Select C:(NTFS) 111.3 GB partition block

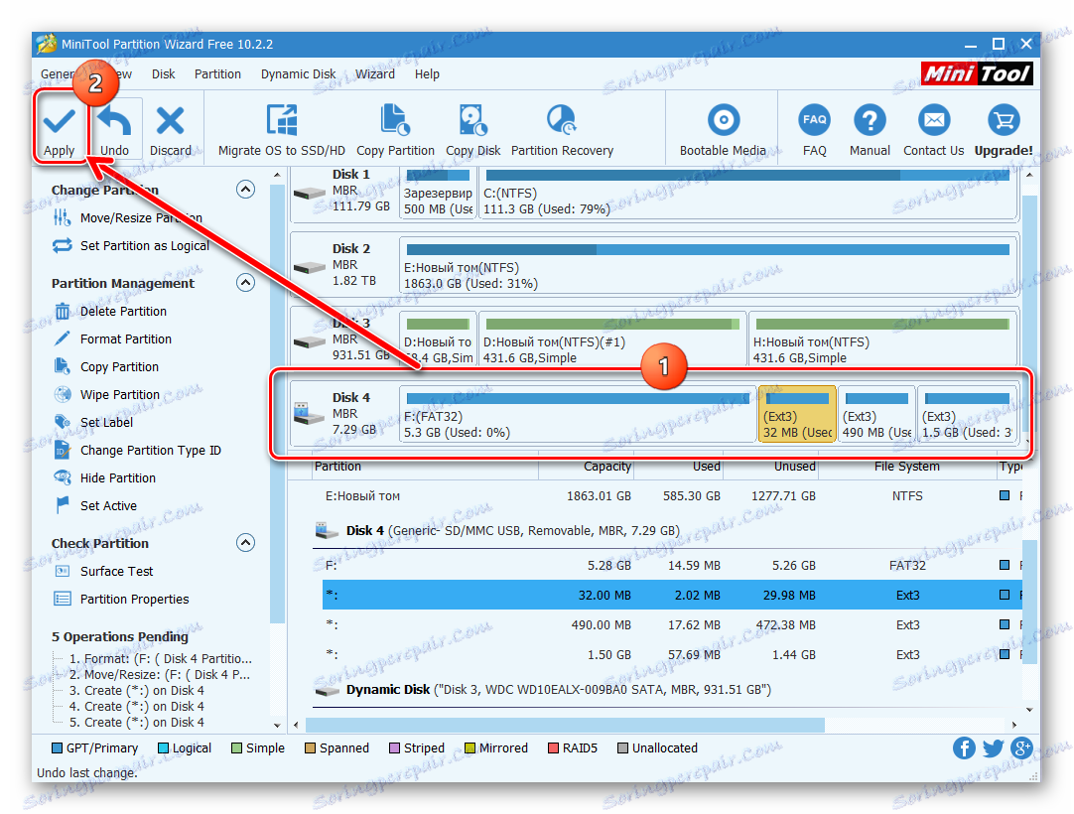click(x=748, y=194)
